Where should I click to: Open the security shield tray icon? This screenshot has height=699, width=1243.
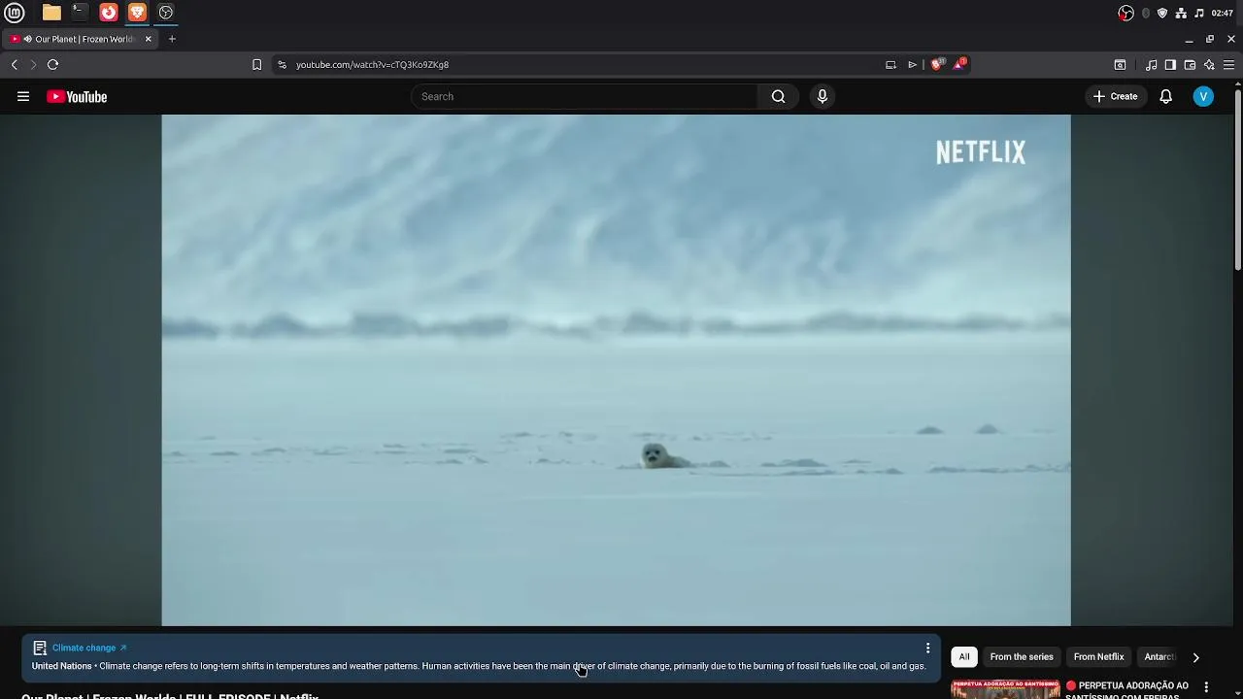(x=1162, y=13)
